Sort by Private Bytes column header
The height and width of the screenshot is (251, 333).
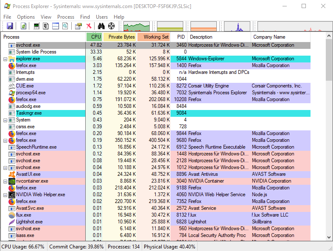coord(120,37)
